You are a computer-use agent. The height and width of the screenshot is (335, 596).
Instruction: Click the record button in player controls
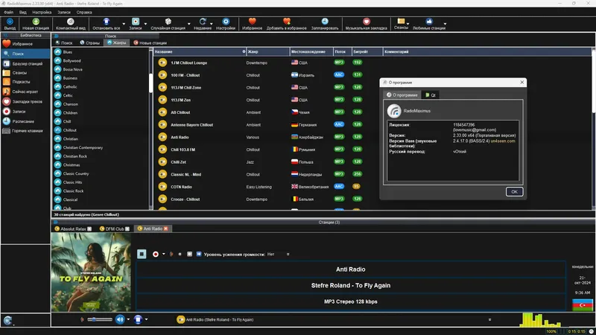[x=156, y=254]
